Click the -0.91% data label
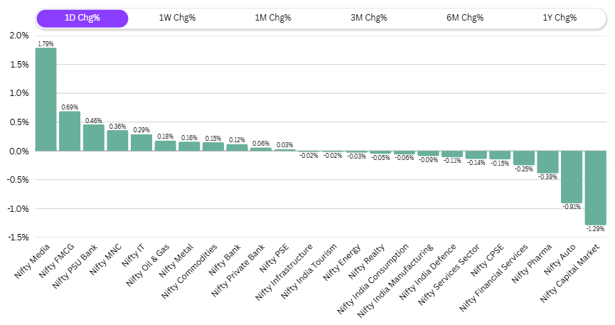This screenshot has height=325, width=615. (571, 207)
